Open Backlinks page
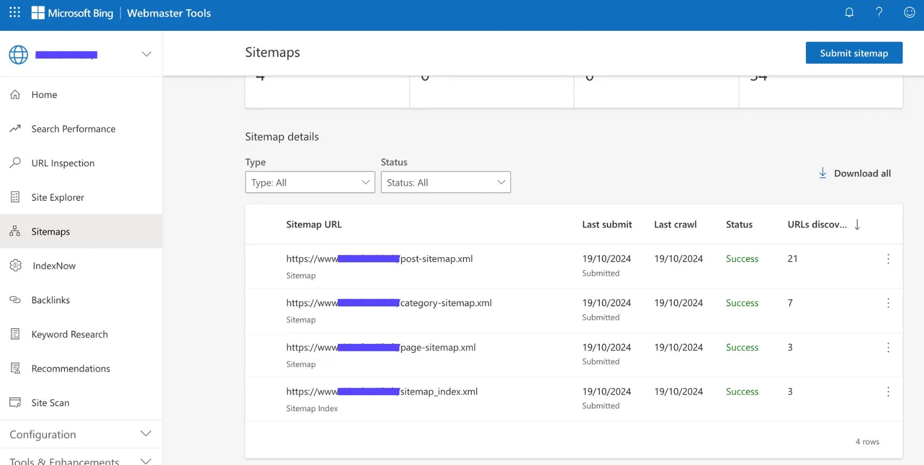The image size is (924, 465). pos(81,300)
